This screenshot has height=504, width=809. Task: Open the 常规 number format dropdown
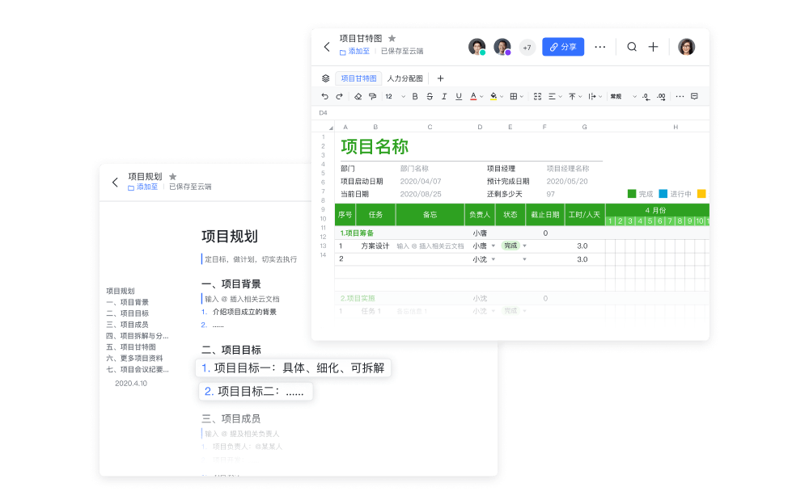pyautogui.click(x=623, y=96)
